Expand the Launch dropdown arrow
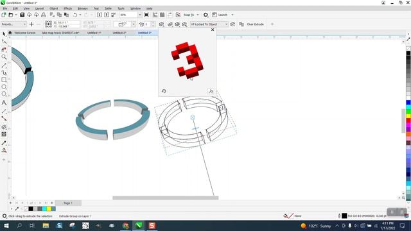Screen dimensions: 411x231 point(232,15)
